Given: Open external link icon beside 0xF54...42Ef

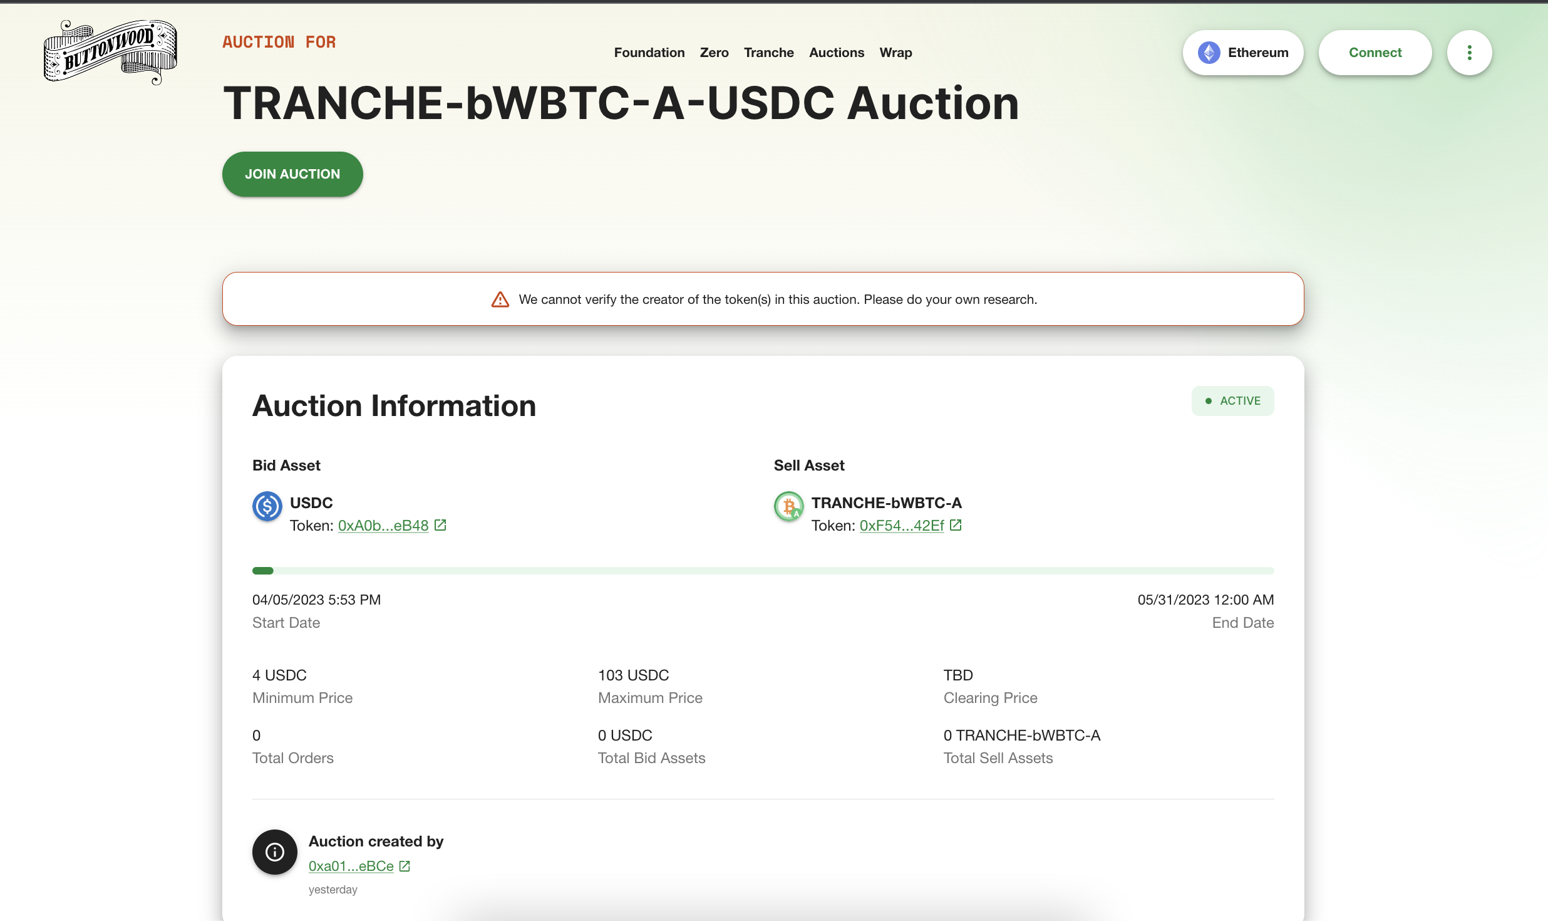Looking at the screenshot, I should (956, 526).
